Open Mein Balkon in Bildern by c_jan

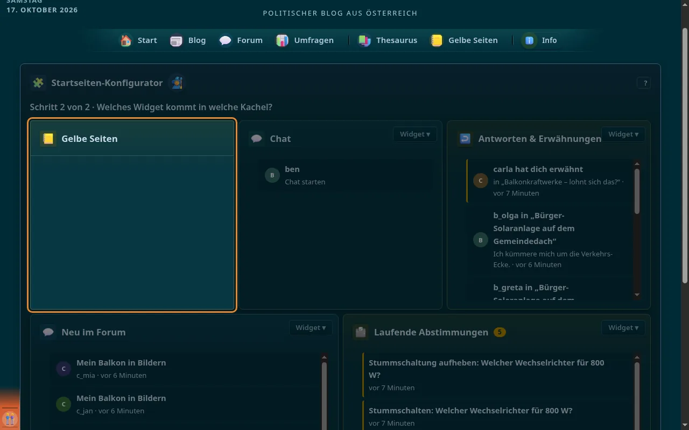click(185, 404)
